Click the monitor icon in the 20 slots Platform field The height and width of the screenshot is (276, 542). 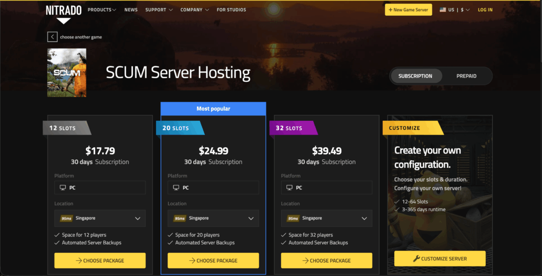176,188
